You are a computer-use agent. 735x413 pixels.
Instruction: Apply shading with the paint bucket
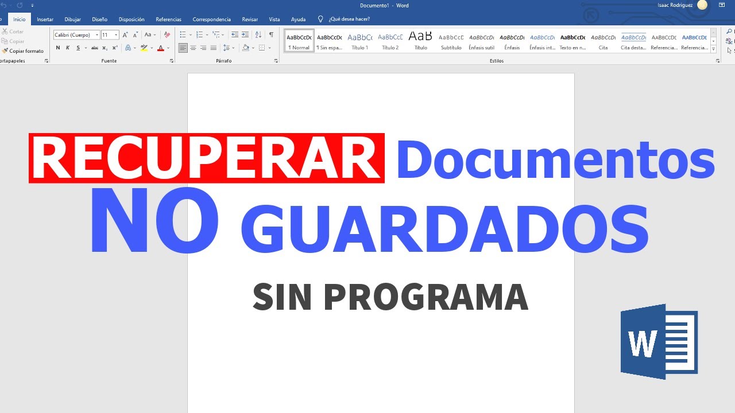[245, 48]
